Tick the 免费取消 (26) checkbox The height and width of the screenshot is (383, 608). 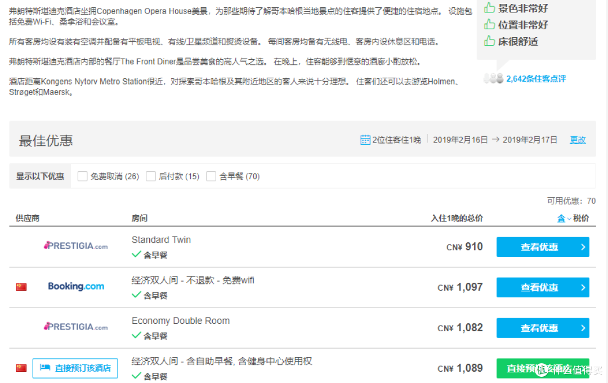[x=82, y=176]
